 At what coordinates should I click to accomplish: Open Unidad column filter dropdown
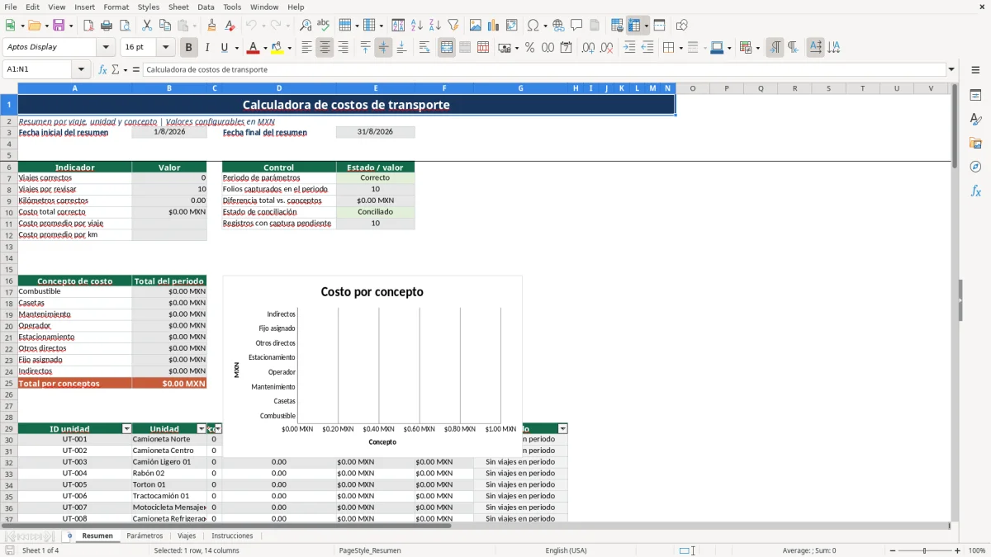[x=202, y=429]
